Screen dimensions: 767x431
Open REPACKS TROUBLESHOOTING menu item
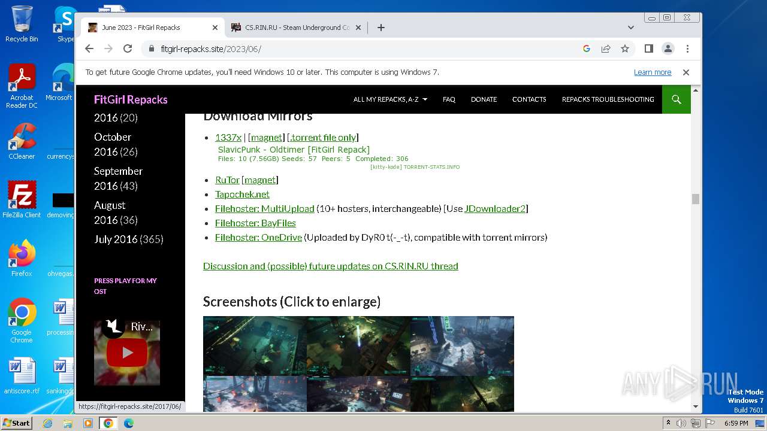(x=608, y=99)
